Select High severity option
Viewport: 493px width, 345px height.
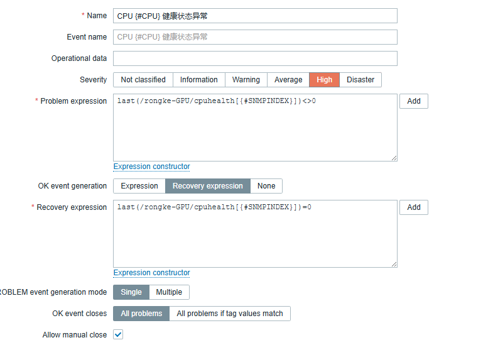(x=324, y=80)
